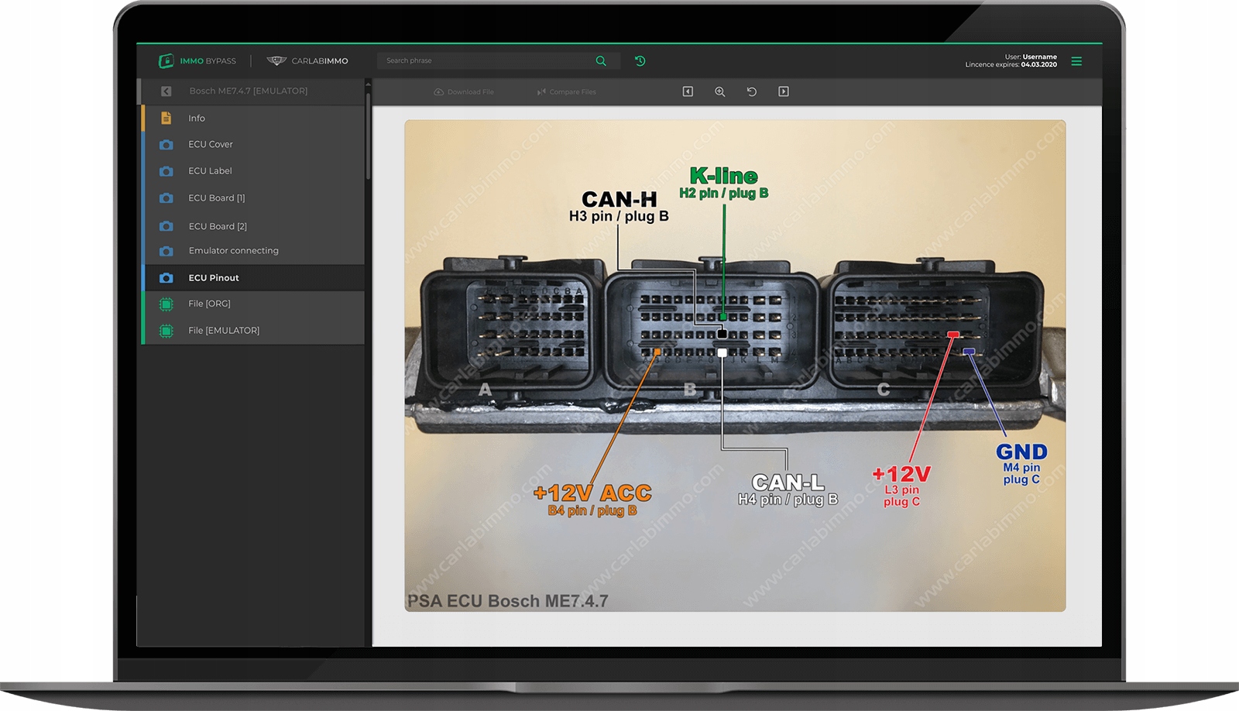Open the search history icon

[x=640, y=60]
